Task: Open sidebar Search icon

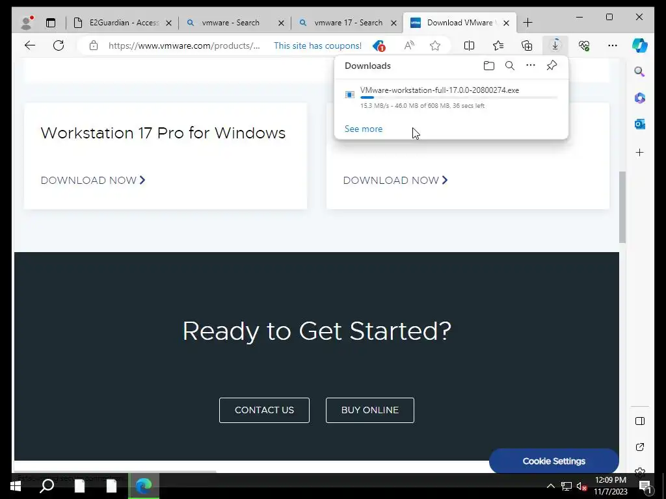Action: (640, 71)
